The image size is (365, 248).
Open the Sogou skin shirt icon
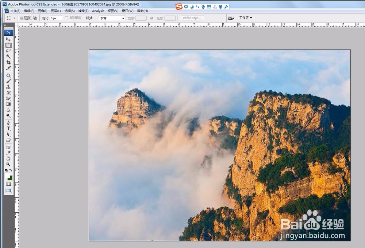(x=220, y=7)
